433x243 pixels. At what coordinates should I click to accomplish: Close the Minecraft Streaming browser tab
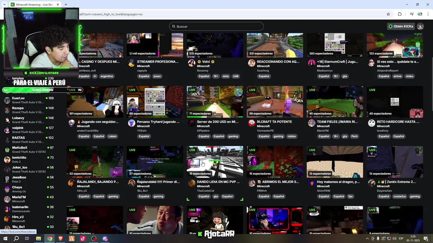(58, 5)
